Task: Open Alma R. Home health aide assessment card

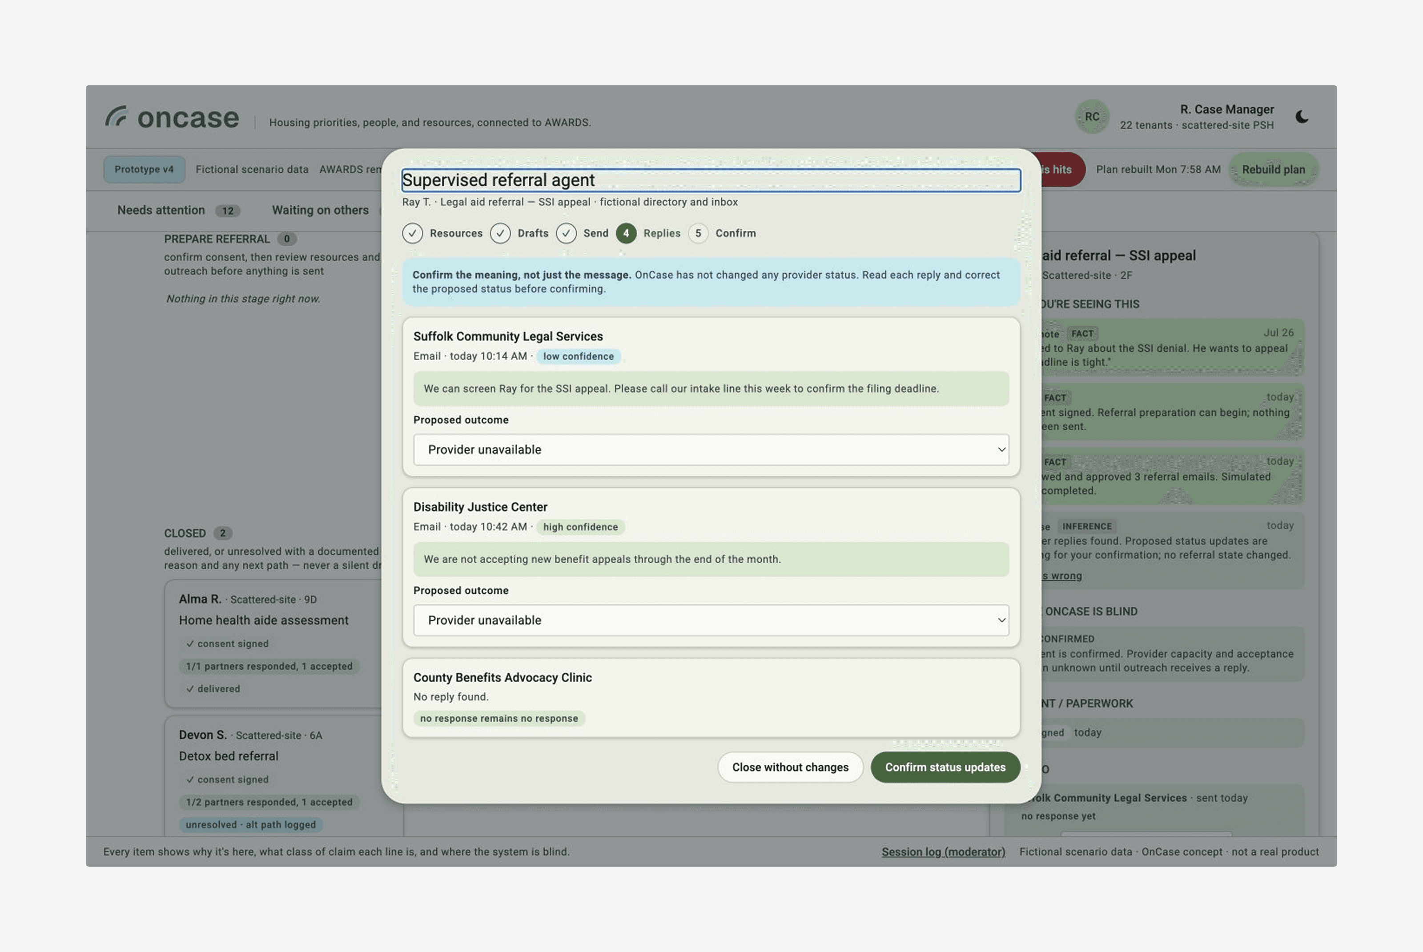Action: (273, 644)
